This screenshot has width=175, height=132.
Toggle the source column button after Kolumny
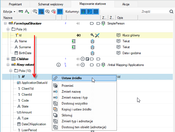(x=83, y=12)
